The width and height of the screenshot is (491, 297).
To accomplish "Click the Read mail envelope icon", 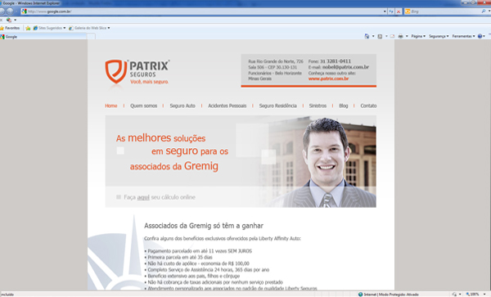I will pos(392,36).
